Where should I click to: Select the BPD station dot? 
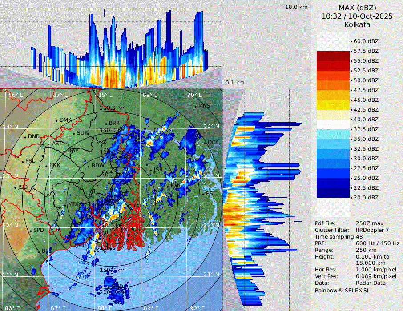pyautogui.click(x=31, y=231)
